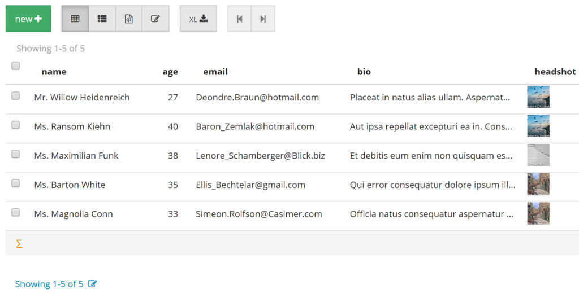This screenshot has width=579, height=298.
Task: Select the Ms. Maximilian Funk row checkbox
Action: coord(16,154)
